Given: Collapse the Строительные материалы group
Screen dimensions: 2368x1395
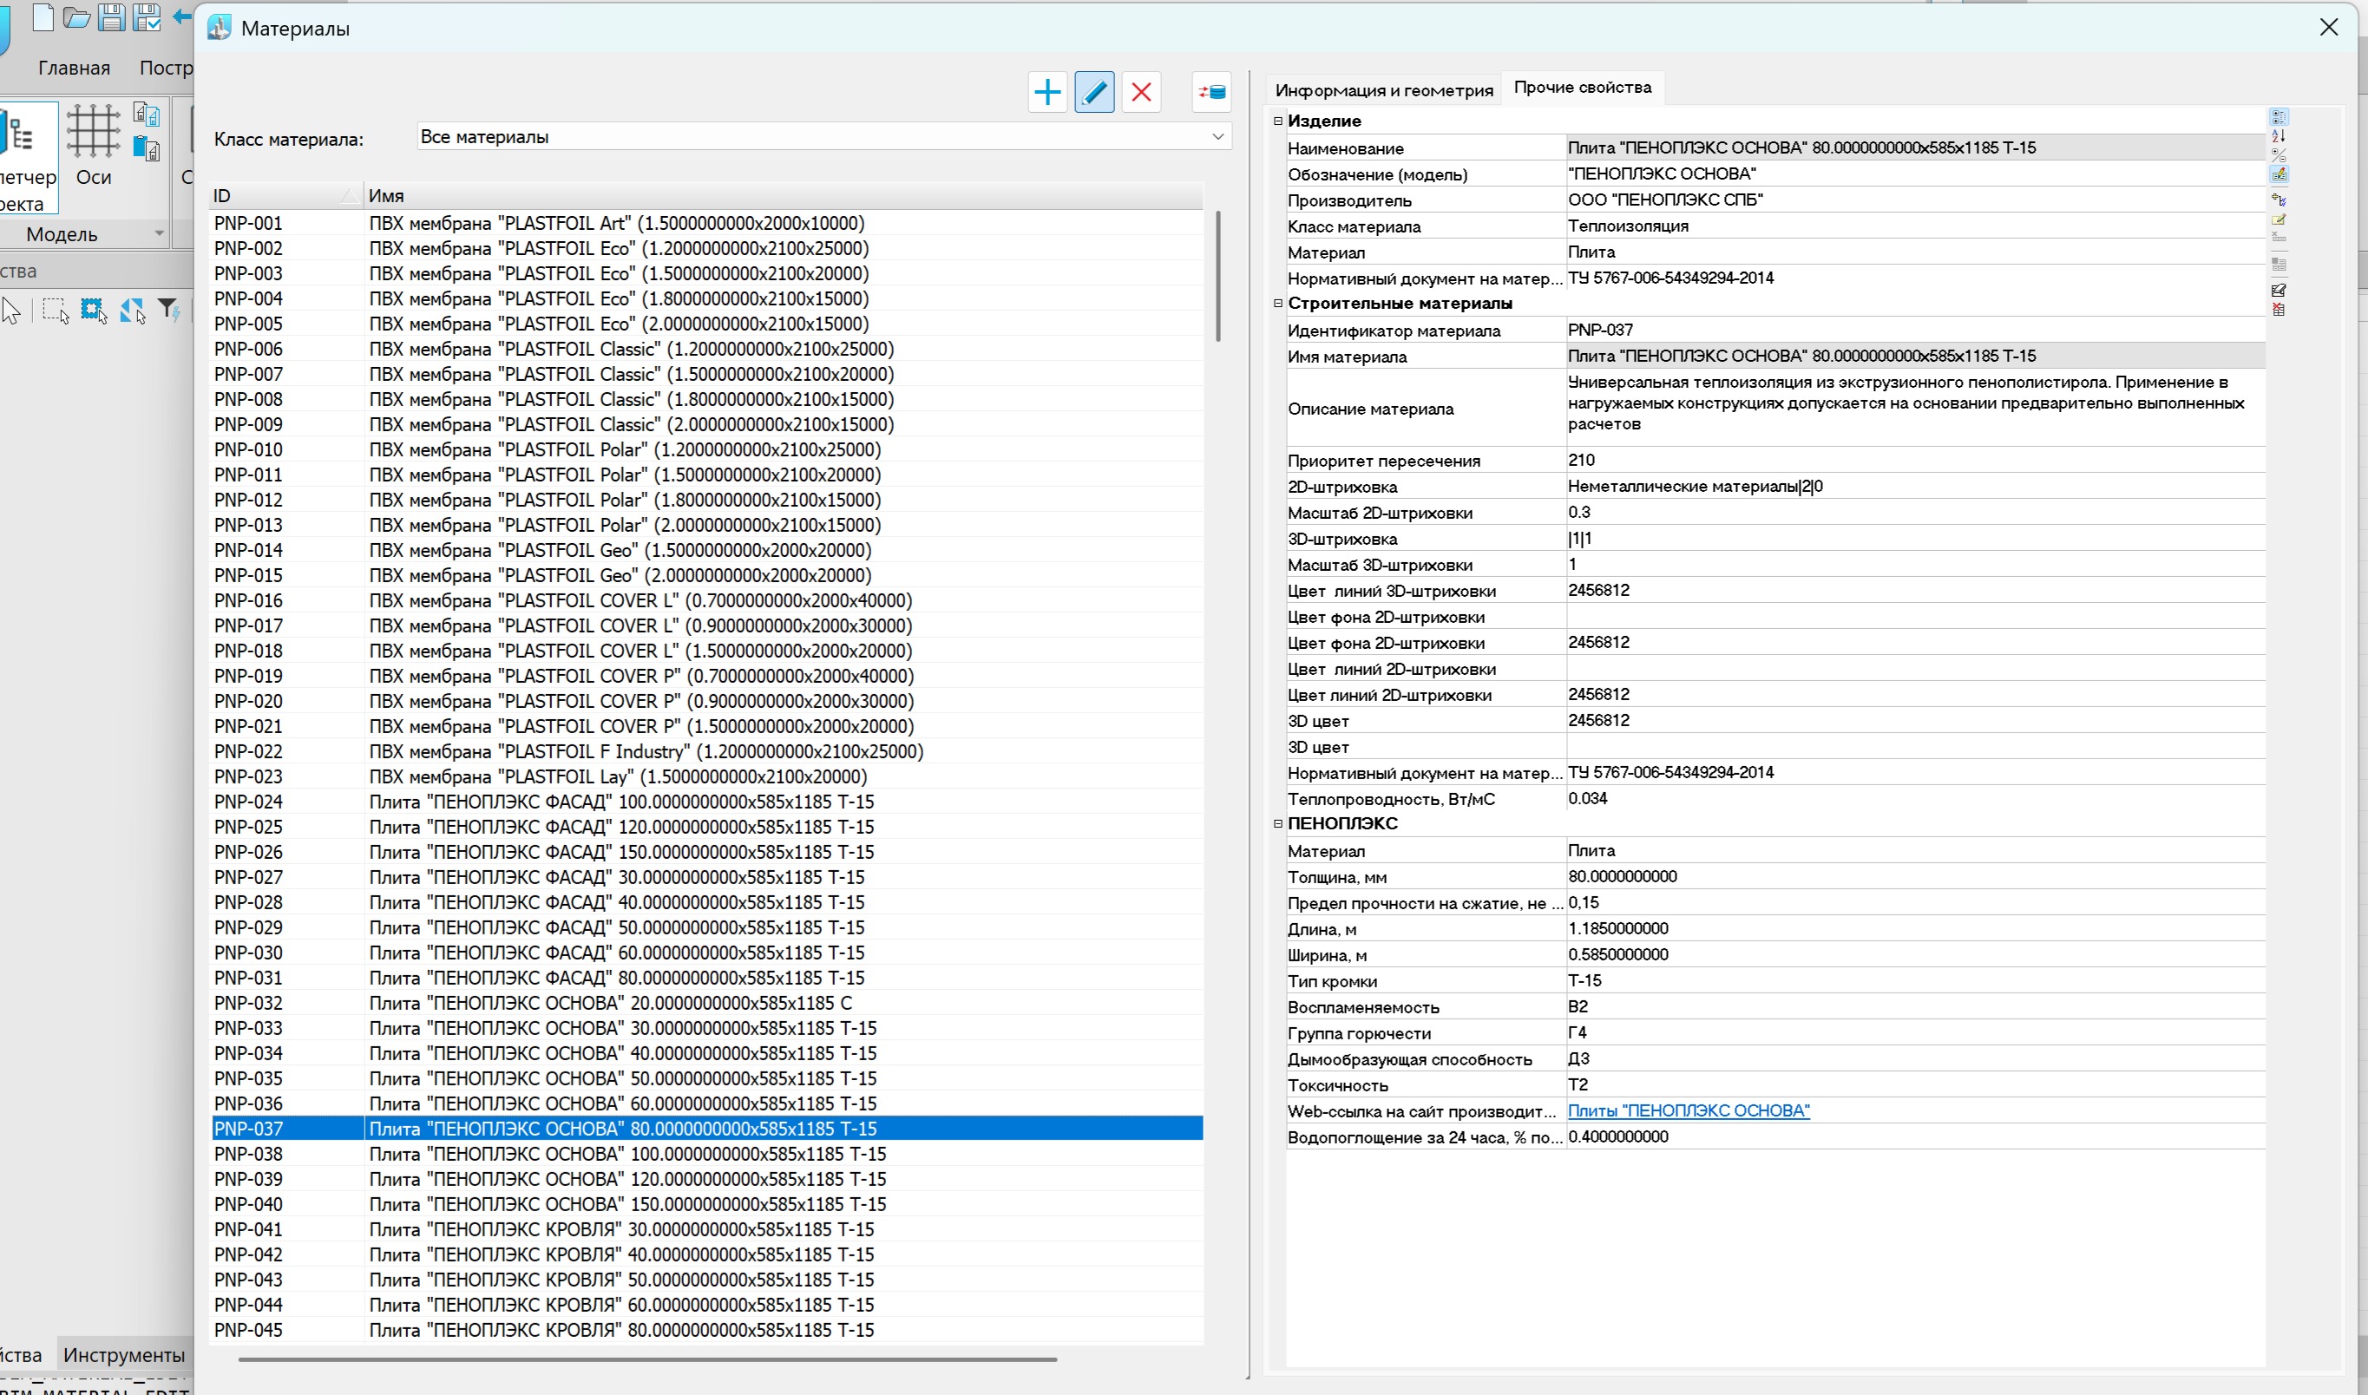Looking at the screenshot, I should 1277,303.
